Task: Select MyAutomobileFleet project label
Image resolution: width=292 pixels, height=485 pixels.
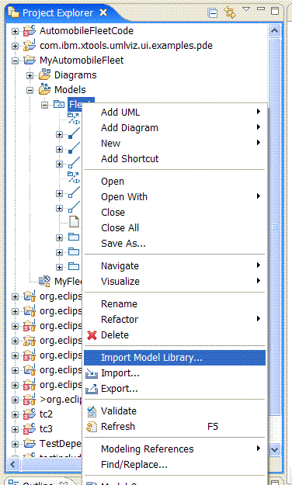Action: click(82, 61)
